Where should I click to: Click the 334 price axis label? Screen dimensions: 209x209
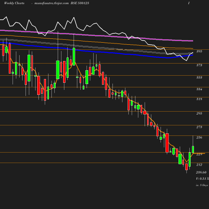pos(199,89)
